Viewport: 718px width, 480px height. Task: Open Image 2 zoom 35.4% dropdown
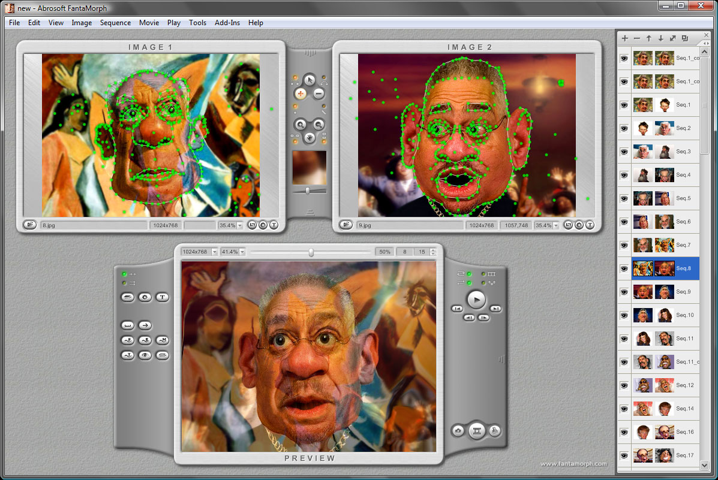point(555,225)
